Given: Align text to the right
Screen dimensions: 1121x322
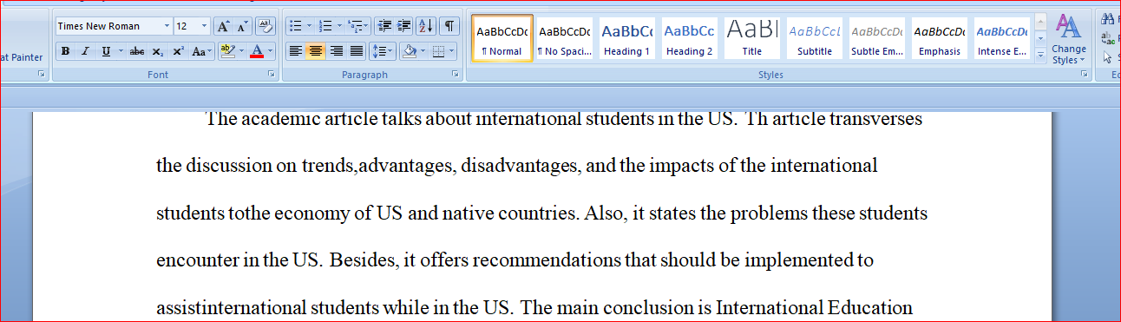Looking at the screenshot, I should click(x=336, y=51).
